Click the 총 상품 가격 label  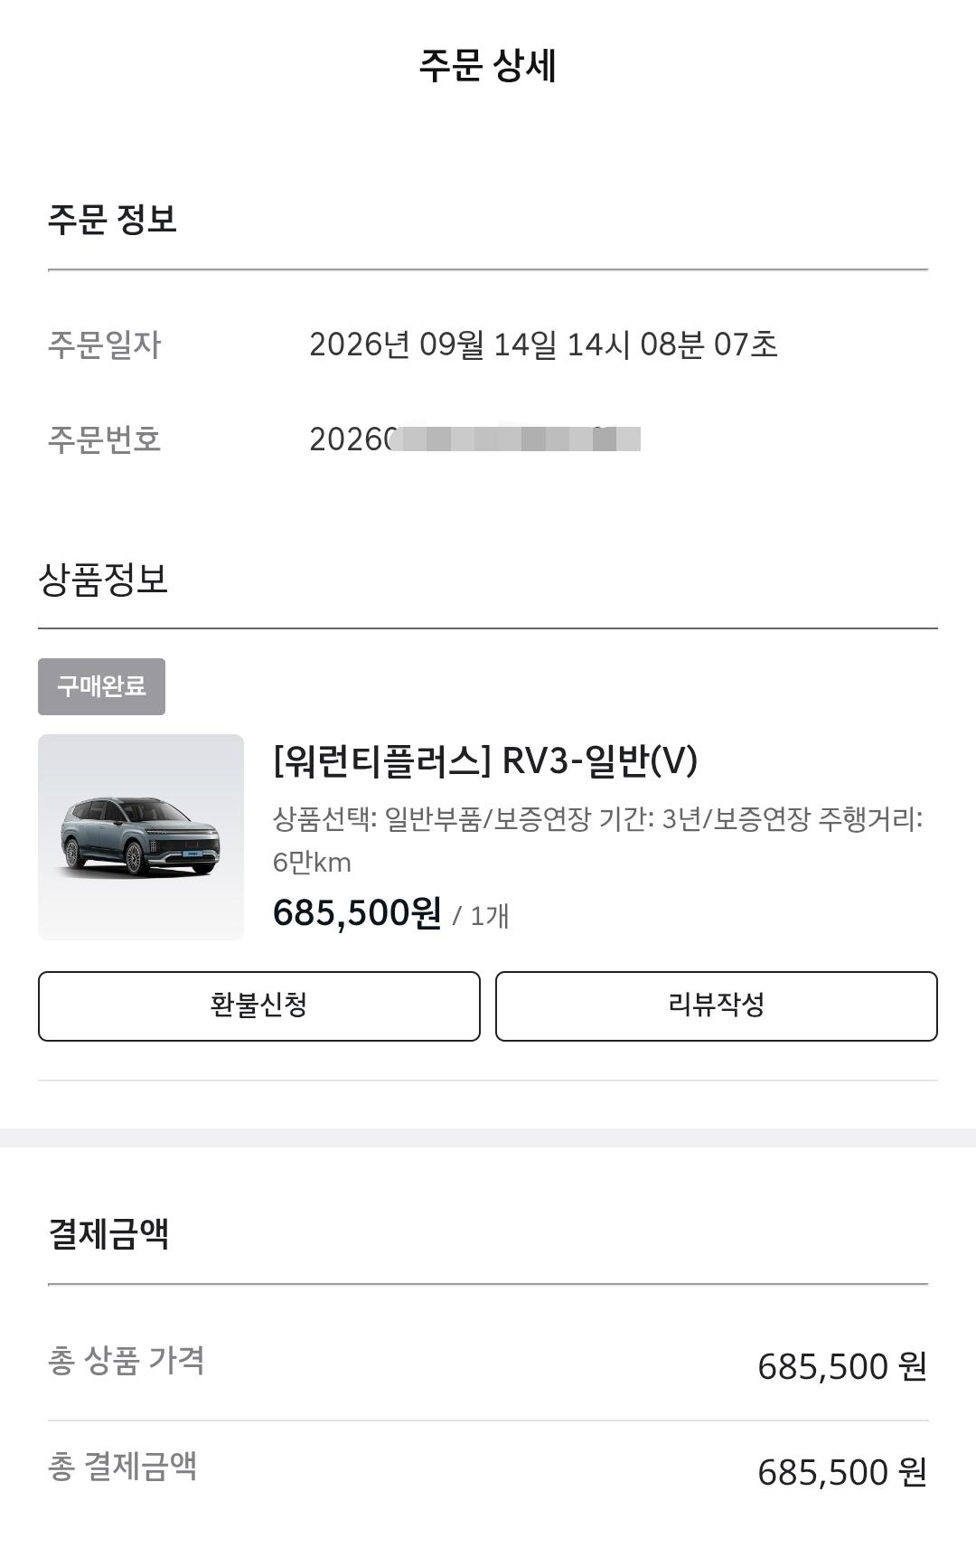click(126, 1360)
